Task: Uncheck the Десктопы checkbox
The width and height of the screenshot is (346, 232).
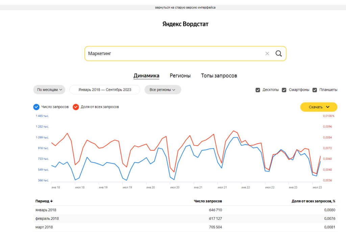Action: [258, 90]
